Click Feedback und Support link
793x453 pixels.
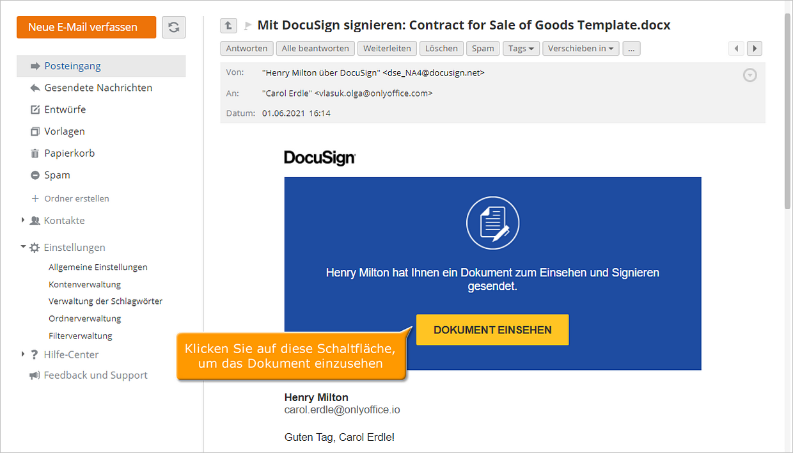(x=95, y=376)
